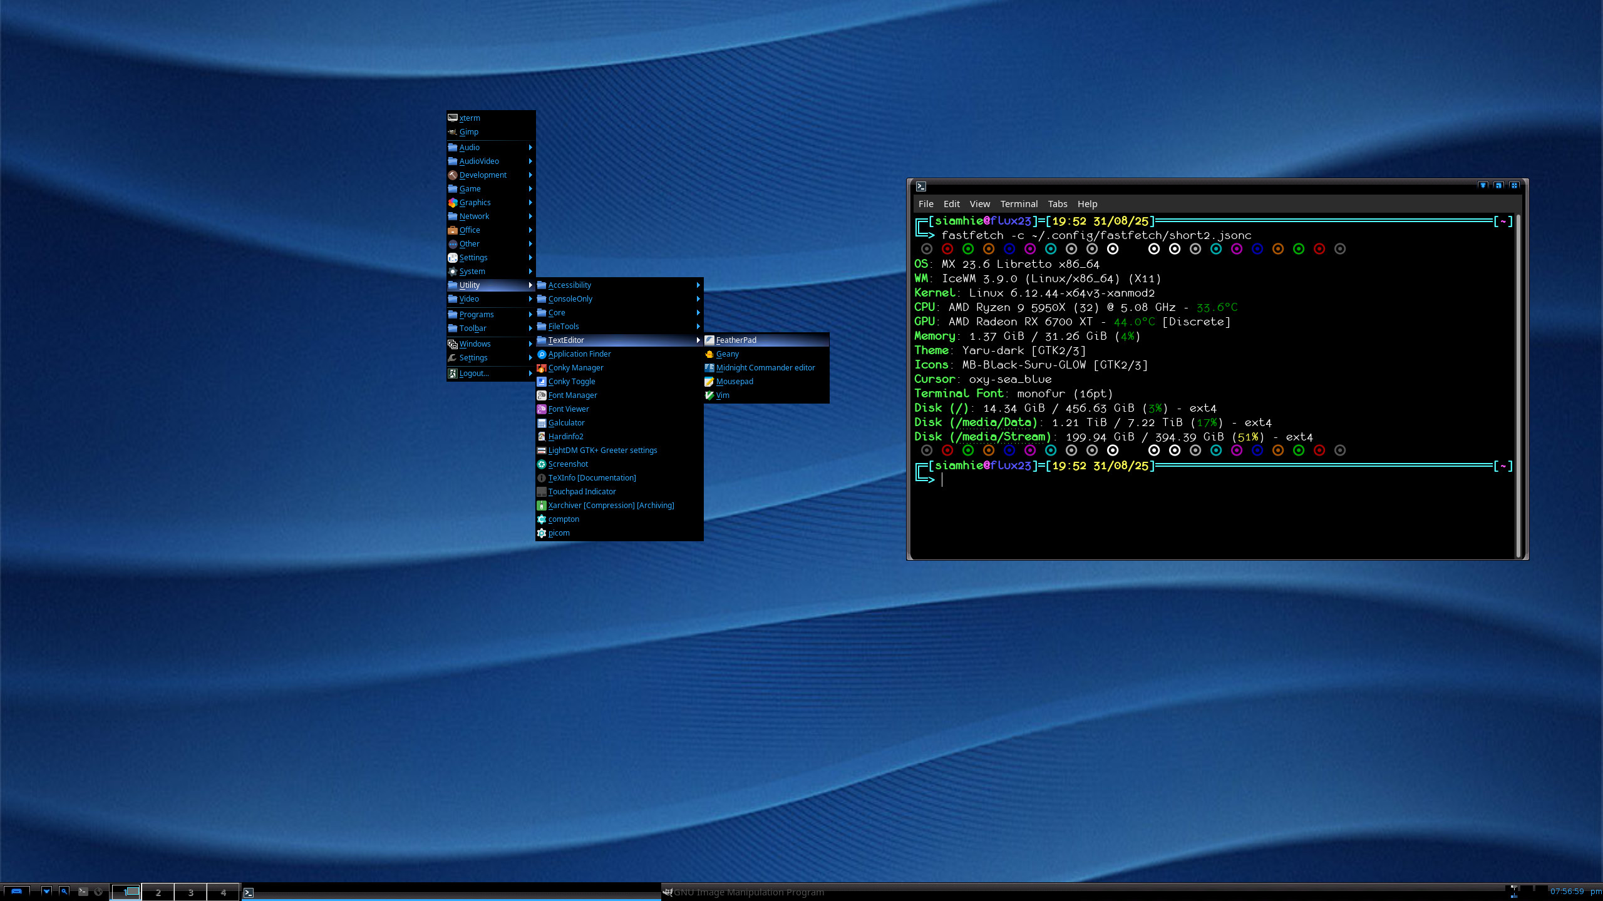This screenshot has width=1603, height=901.
Task: Open Font Viewer
Action: pyautogui.click(x=619, y=409)
